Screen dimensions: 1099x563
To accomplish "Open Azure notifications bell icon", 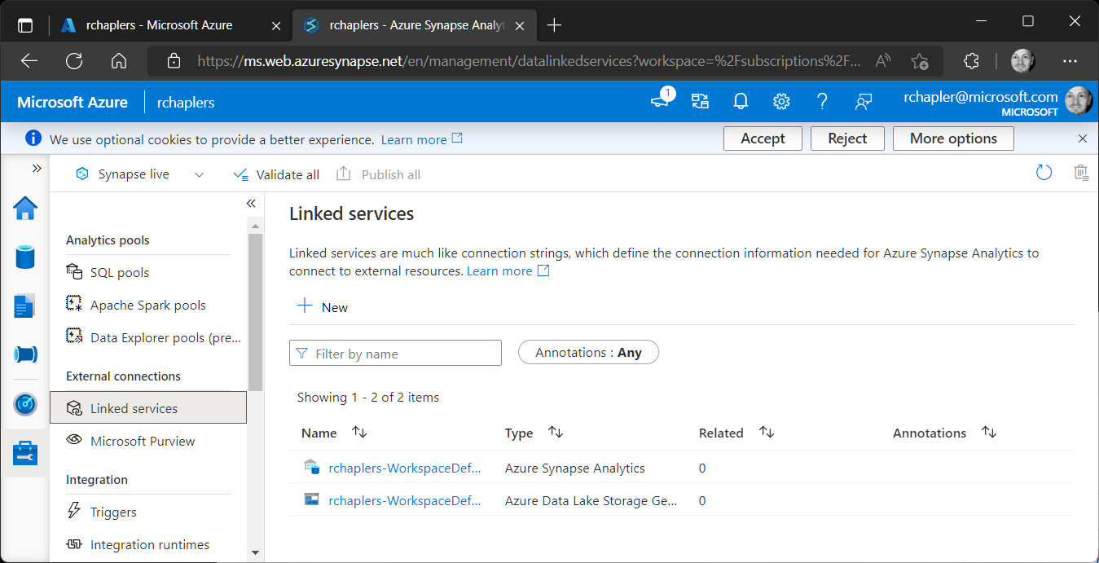I will pyautogui.click(x=740, y=101).
